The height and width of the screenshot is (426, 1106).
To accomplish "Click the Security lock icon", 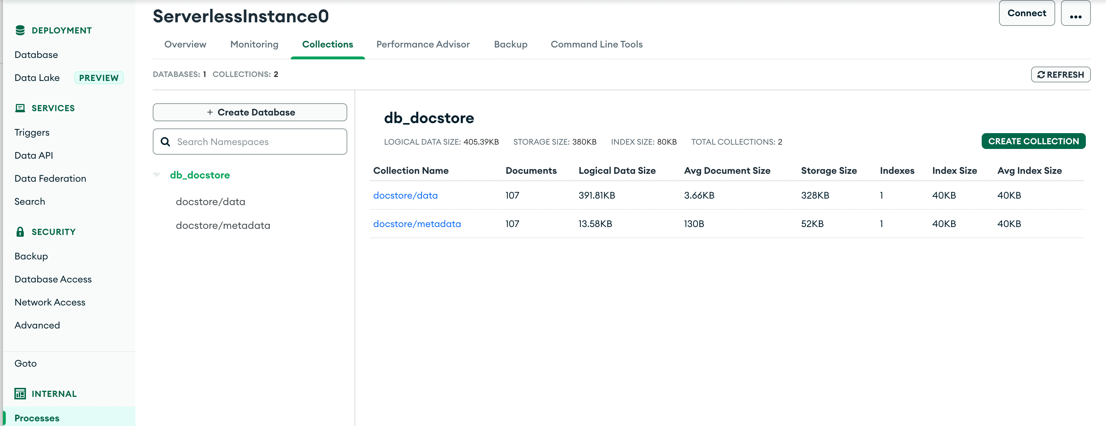I will (x=20, y=232).
